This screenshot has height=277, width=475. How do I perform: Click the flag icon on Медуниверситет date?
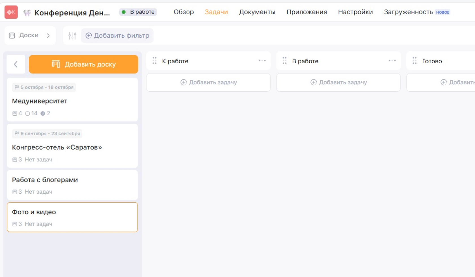pos(17,87)
